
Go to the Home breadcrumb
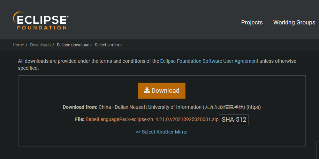pos(18,45)
